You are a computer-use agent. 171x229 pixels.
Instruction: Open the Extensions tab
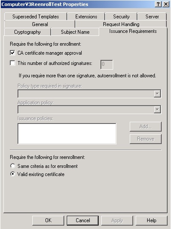click(86, 17)
